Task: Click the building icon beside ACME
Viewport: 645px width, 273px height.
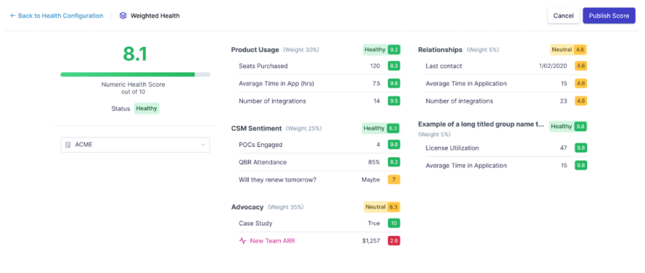Action: pyautogui.click(x=68, y=145)
